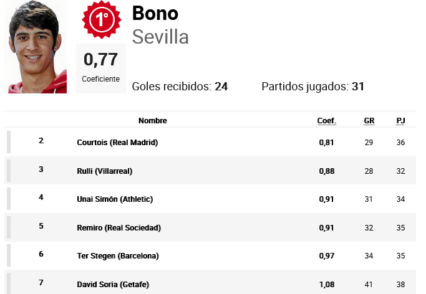Select Ter Stegen (Barcelona) row
The image size is (426, 294).
[x=210, y=255]
